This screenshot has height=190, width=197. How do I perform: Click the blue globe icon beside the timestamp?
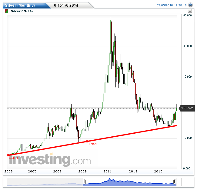190,5
